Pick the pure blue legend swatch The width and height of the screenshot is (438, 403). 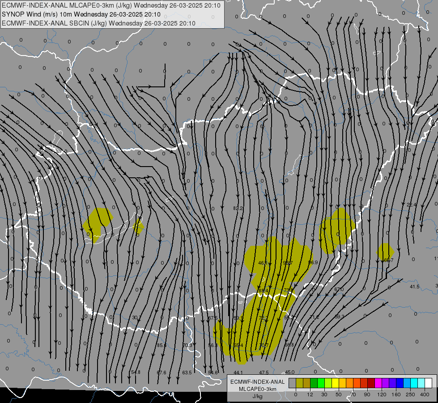[x=400, y=383]
